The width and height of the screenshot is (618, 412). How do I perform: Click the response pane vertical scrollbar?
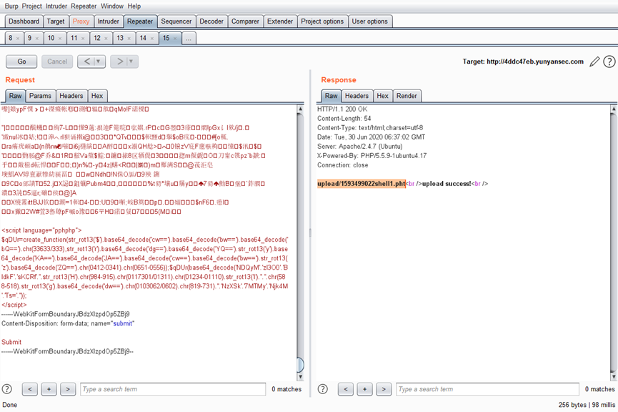pyautogui.click(x=613, y=242)
